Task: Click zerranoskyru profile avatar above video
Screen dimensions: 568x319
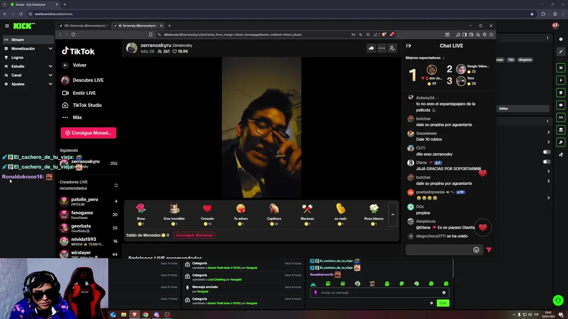Action: (132, 48)
